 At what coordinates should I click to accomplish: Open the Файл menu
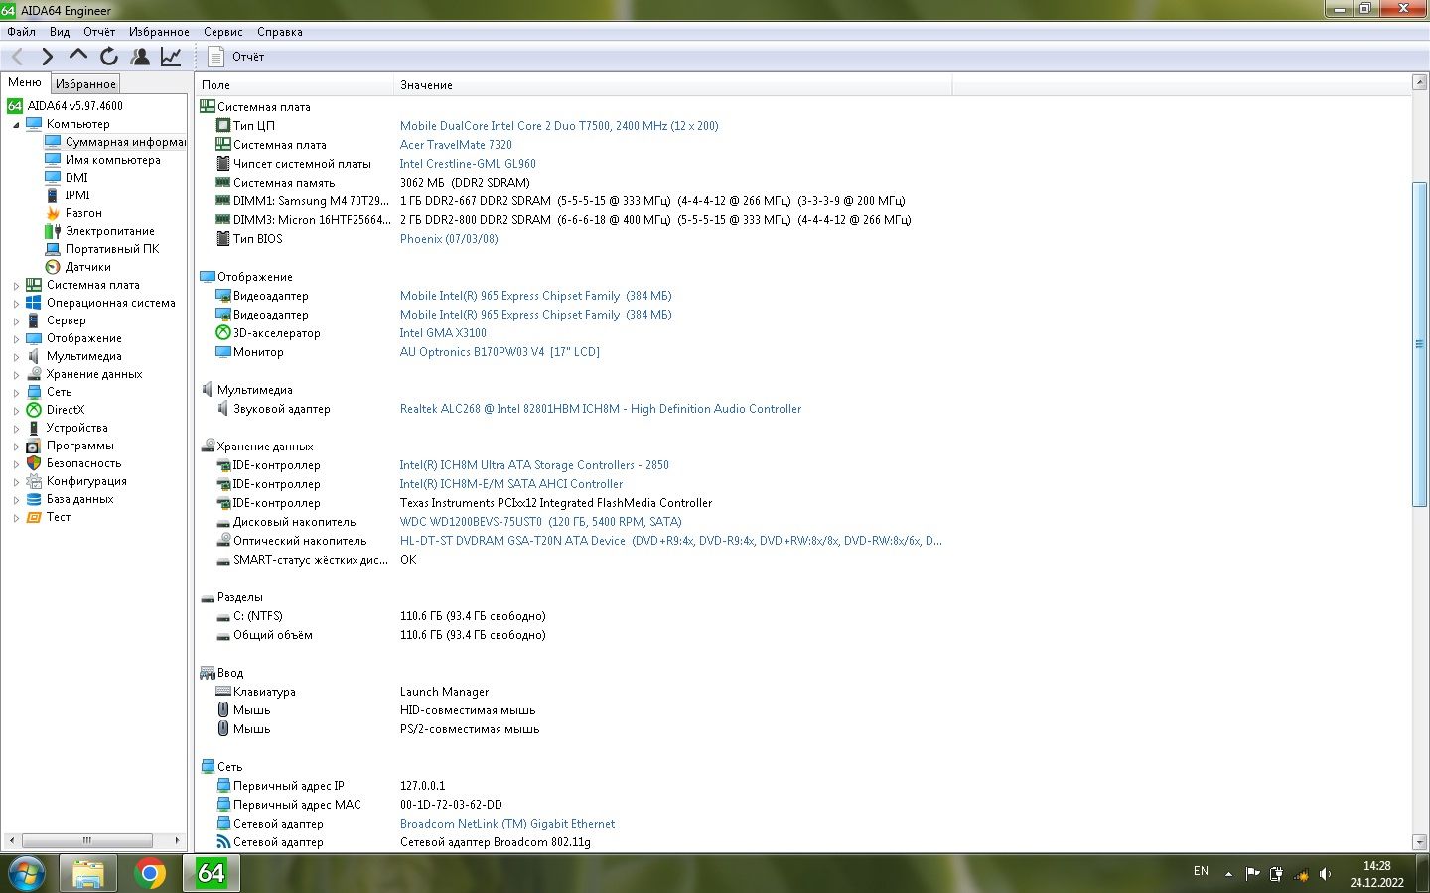coord(21,32)
